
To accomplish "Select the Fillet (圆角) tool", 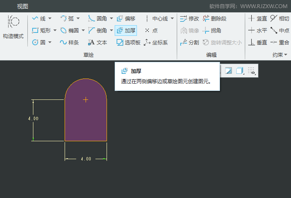I will coord(98,18).
